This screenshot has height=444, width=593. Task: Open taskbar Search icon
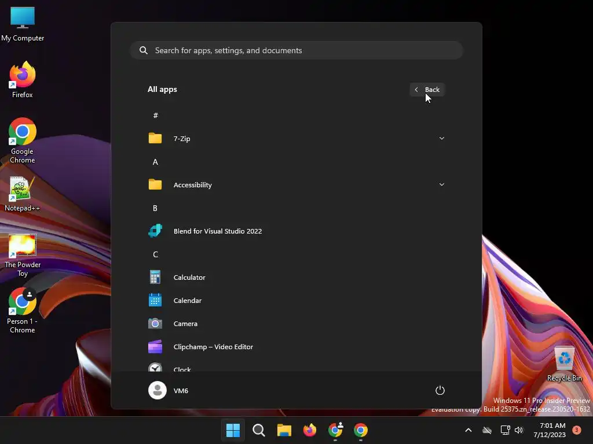259,430
